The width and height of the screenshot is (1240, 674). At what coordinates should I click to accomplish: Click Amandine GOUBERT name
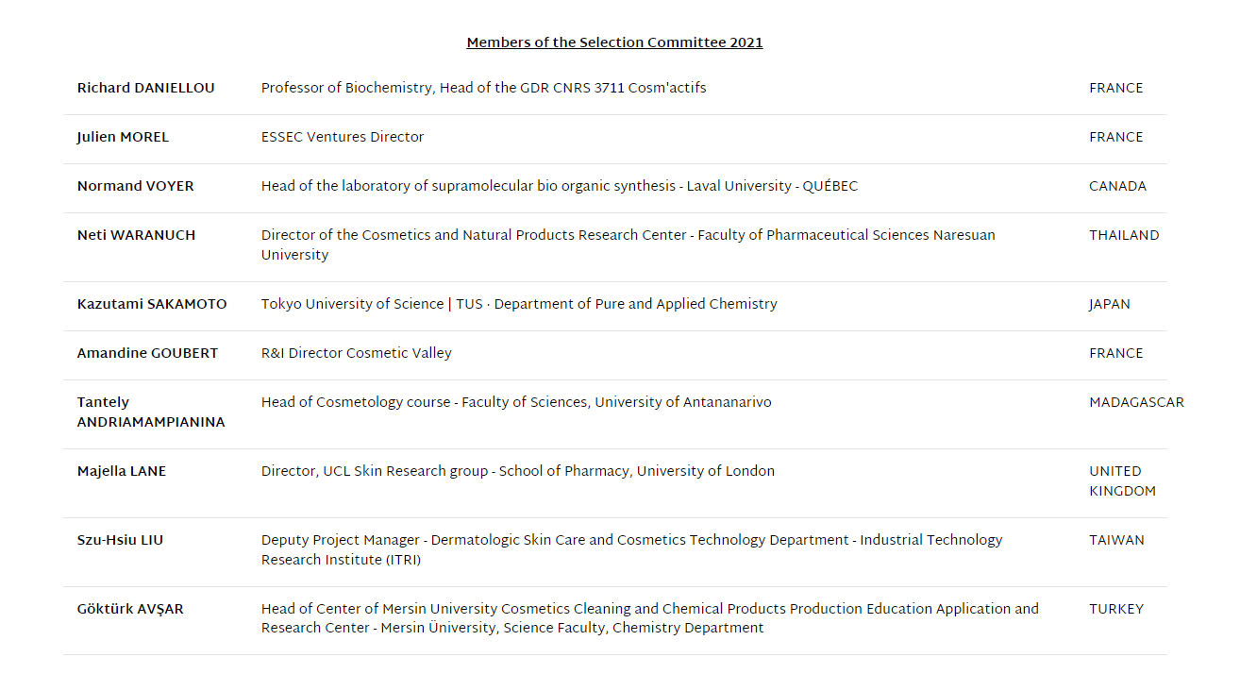click(147, 353)
